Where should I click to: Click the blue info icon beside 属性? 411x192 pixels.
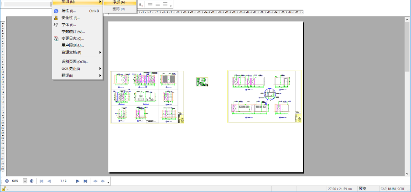(56, 11)
